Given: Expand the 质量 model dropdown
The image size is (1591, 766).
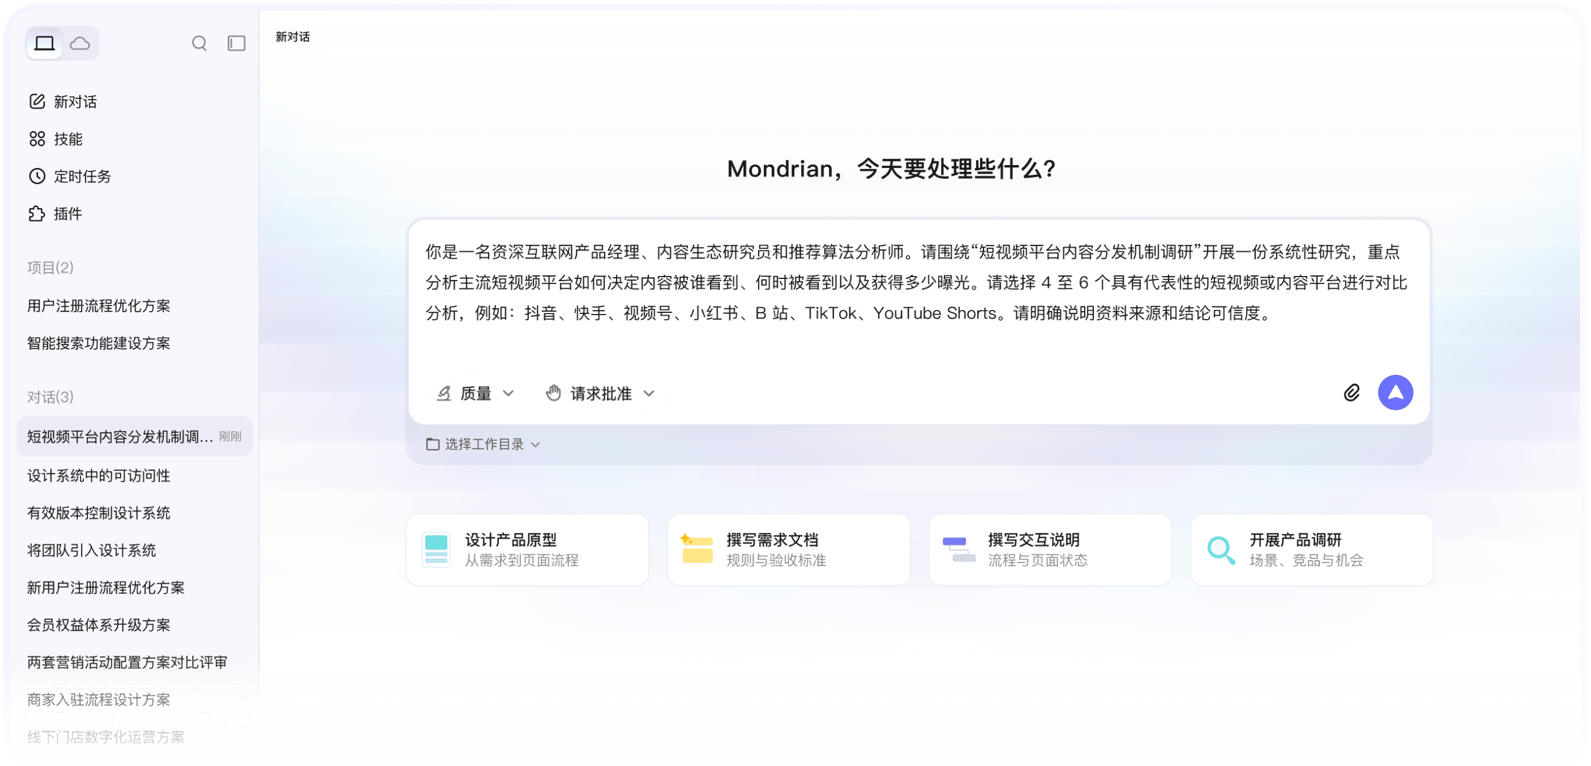Looking at the screenshot, I should click(475, 393).
